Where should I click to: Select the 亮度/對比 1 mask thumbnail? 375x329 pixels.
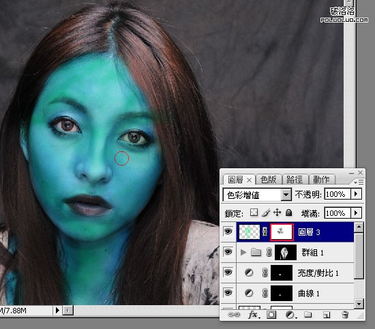(x=282, y=272)
